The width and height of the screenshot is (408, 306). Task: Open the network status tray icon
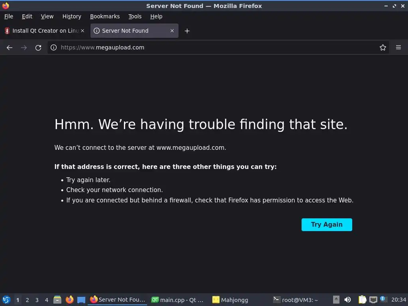[x=373, y=300]
